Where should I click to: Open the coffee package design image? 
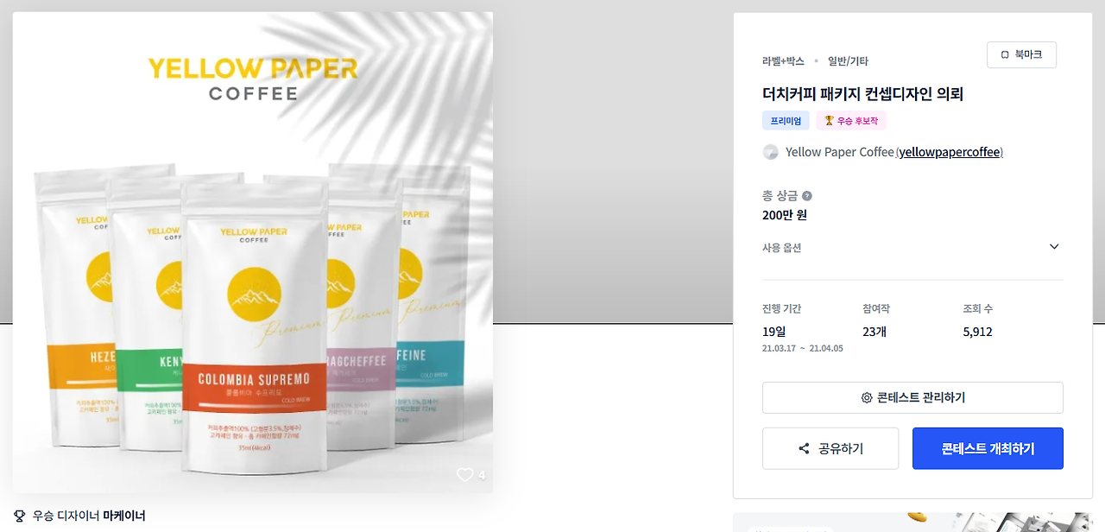[253, 252]
